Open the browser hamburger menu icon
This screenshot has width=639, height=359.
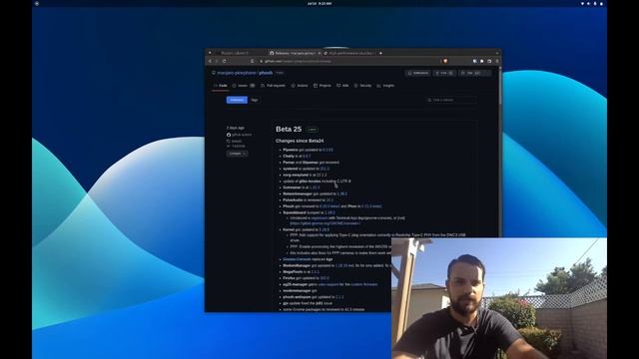point(497,61)
